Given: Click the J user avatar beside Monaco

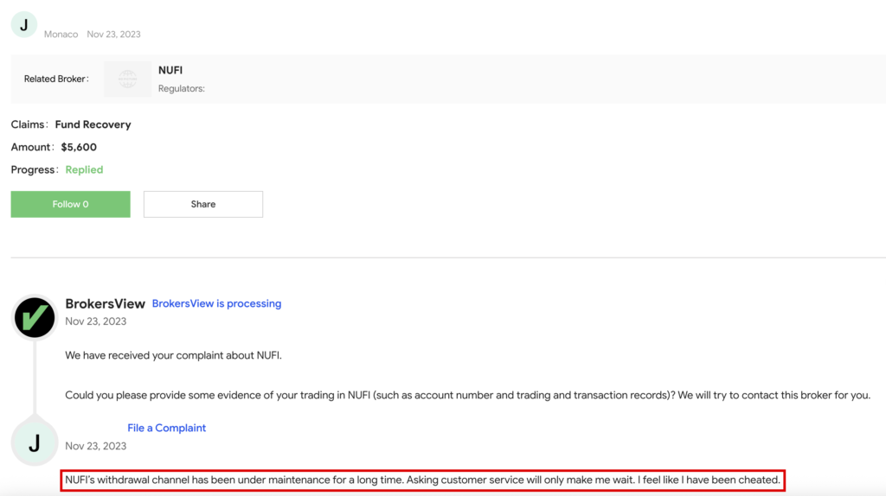Looking at the screenshot, I should (x=23, y=24).
